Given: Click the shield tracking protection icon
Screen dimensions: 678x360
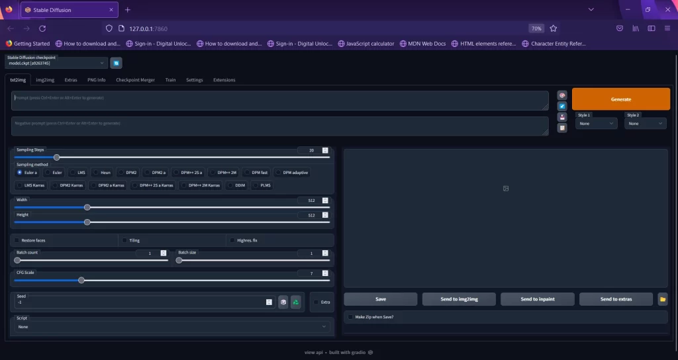Looking at the screenshot, I should [109, 28].
